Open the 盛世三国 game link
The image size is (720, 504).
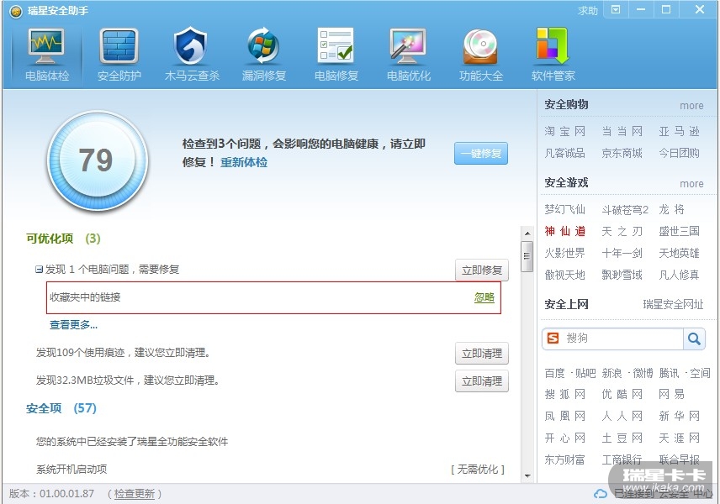pyautogui.click(x=679, y=231)
